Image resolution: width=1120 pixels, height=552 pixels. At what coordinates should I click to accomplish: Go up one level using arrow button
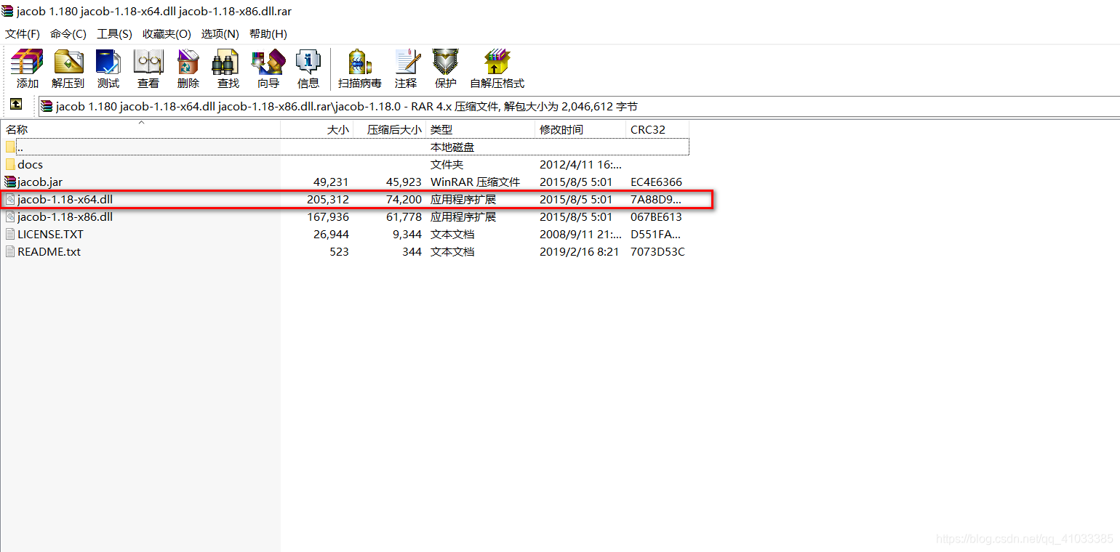(x=16, y=105)
